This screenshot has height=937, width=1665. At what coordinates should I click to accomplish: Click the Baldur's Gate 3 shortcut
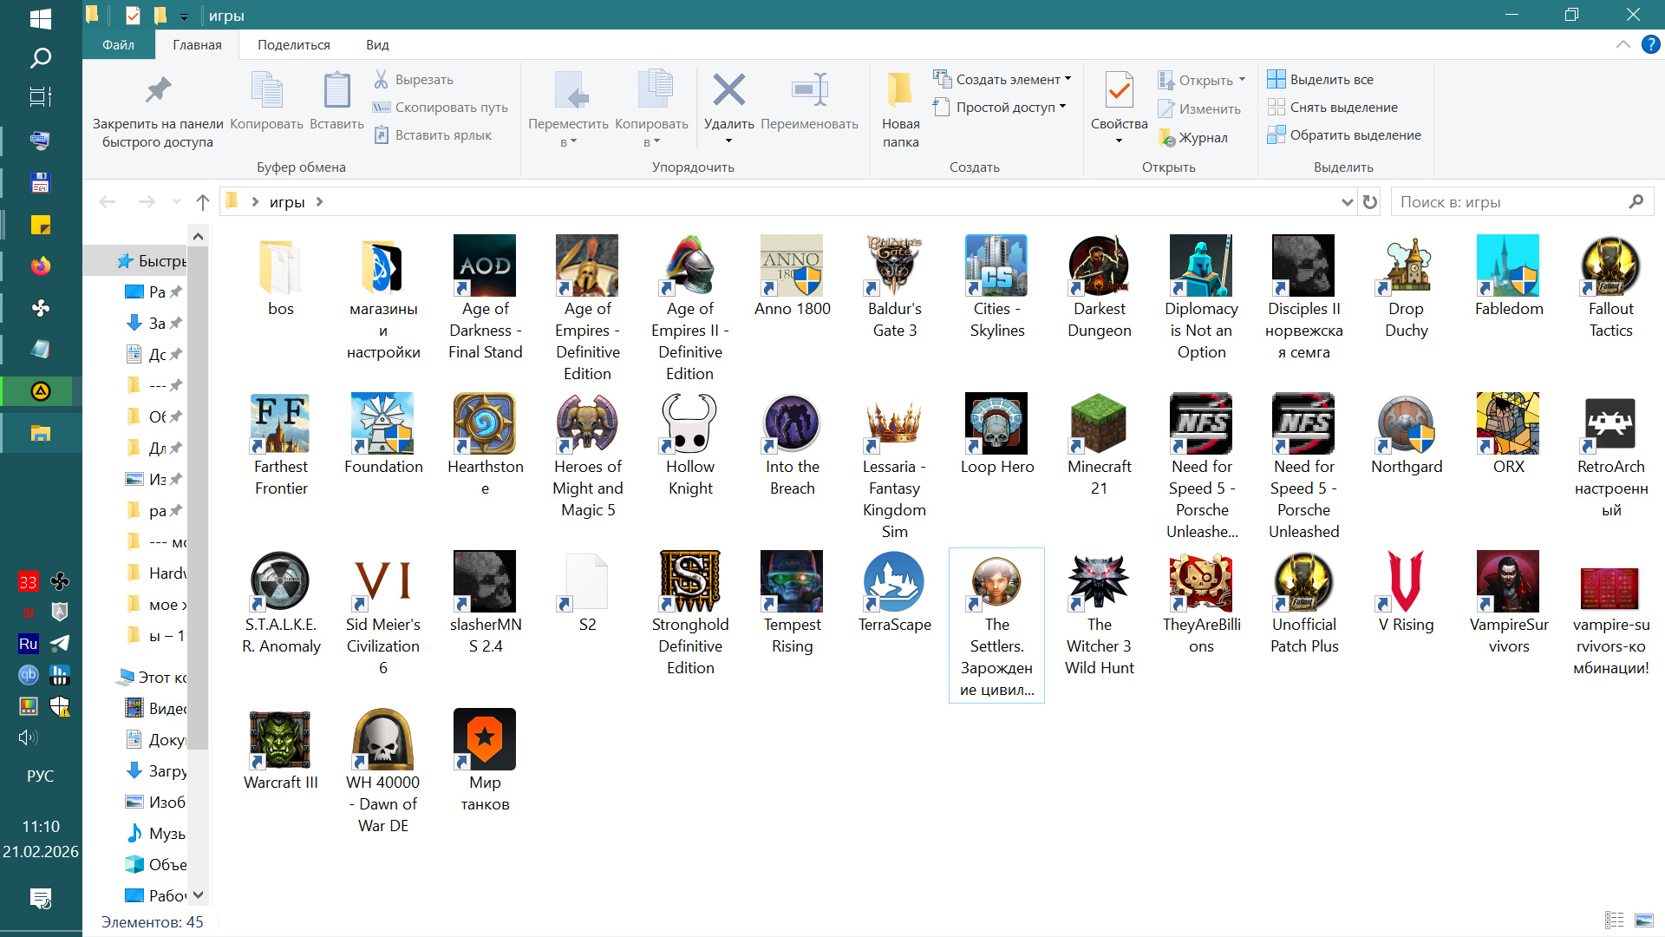(x=894, y=265)
